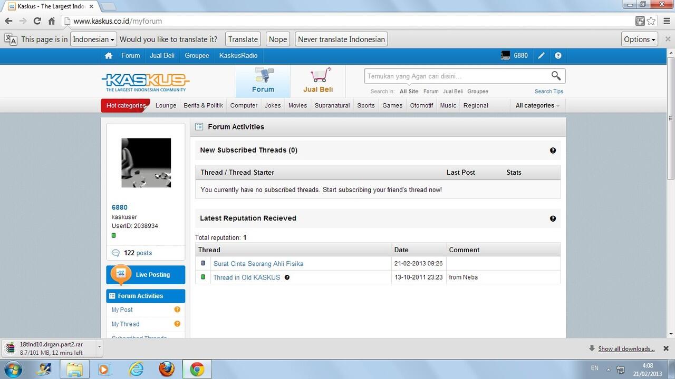Expand the All categories dropdown

tap(537, 105)
